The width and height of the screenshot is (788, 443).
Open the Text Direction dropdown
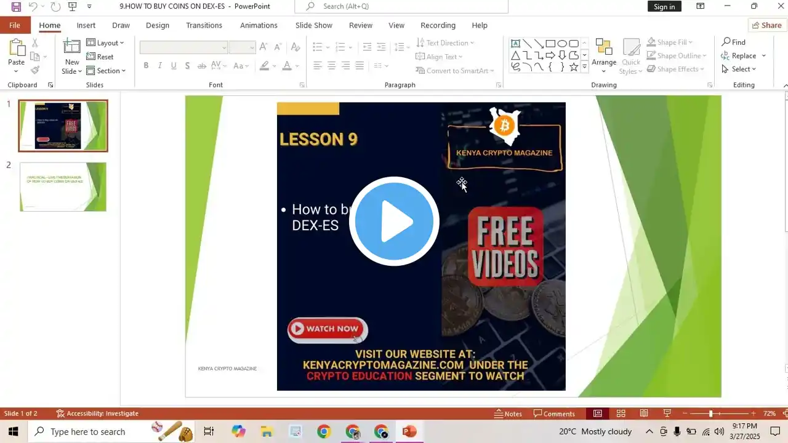(x=445, y=43)
